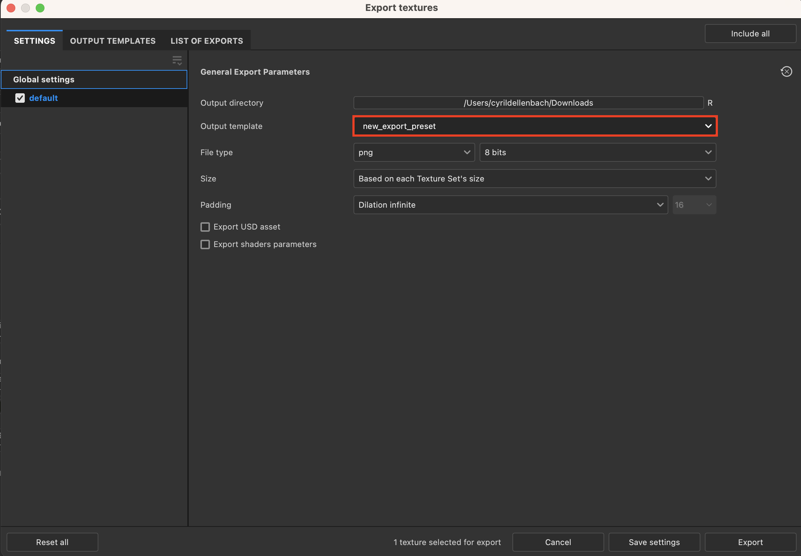The height and width of the screenshot is (556, 801).
Task: Click the R reset icon beside Output directory
Action: 710,103
